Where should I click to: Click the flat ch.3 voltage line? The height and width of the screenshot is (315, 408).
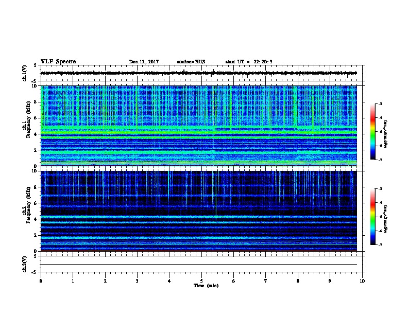[x=198, y=265]
